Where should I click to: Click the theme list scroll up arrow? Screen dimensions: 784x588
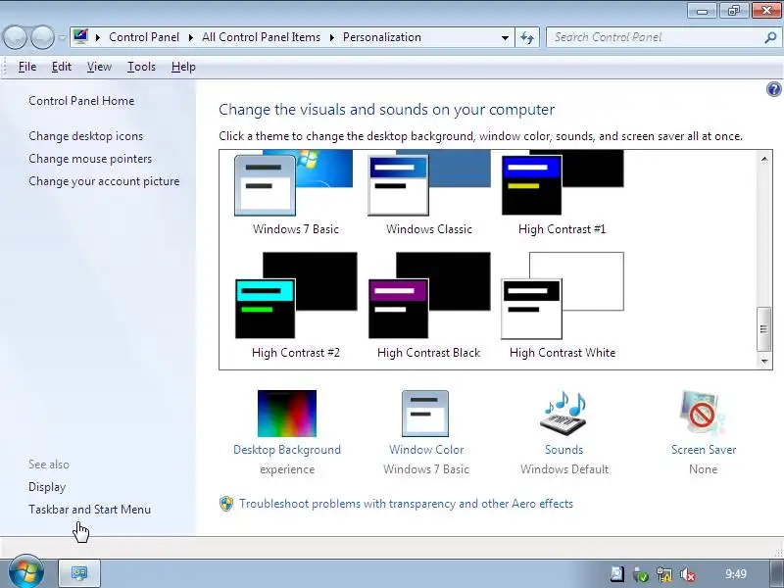[x=764, y=159]
